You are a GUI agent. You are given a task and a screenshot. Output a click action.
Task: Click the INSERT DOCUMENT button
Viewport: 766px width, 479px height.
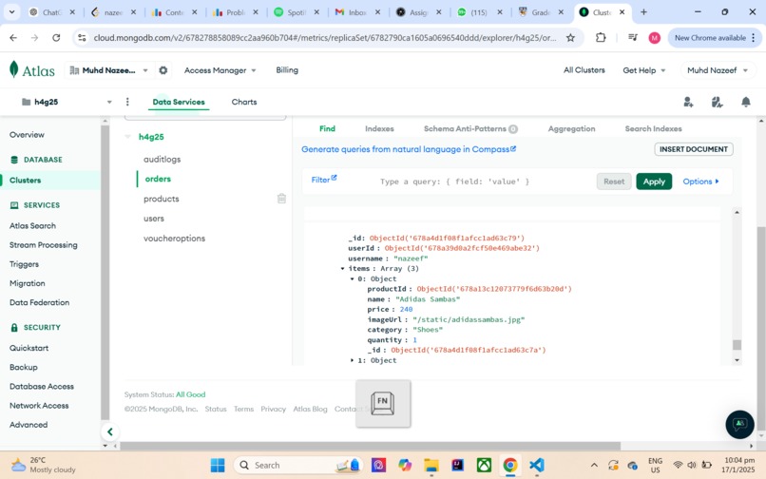tap(694, 149)
